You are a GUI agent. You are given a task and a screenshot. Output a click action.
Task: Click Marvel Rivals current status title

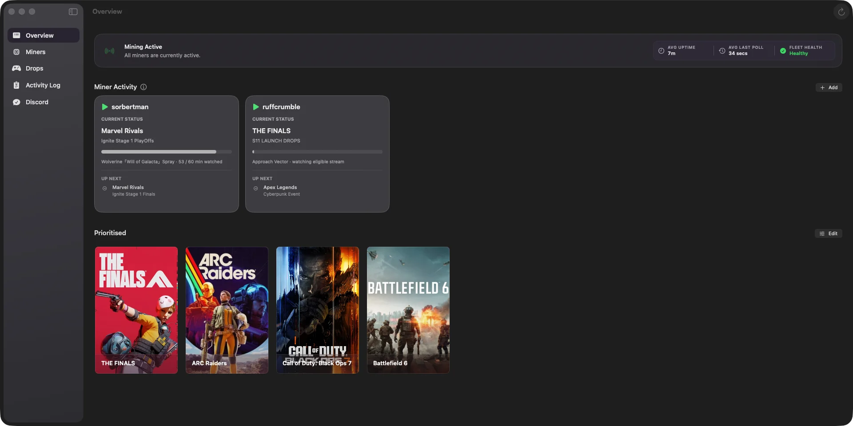[x=122, y=131]
